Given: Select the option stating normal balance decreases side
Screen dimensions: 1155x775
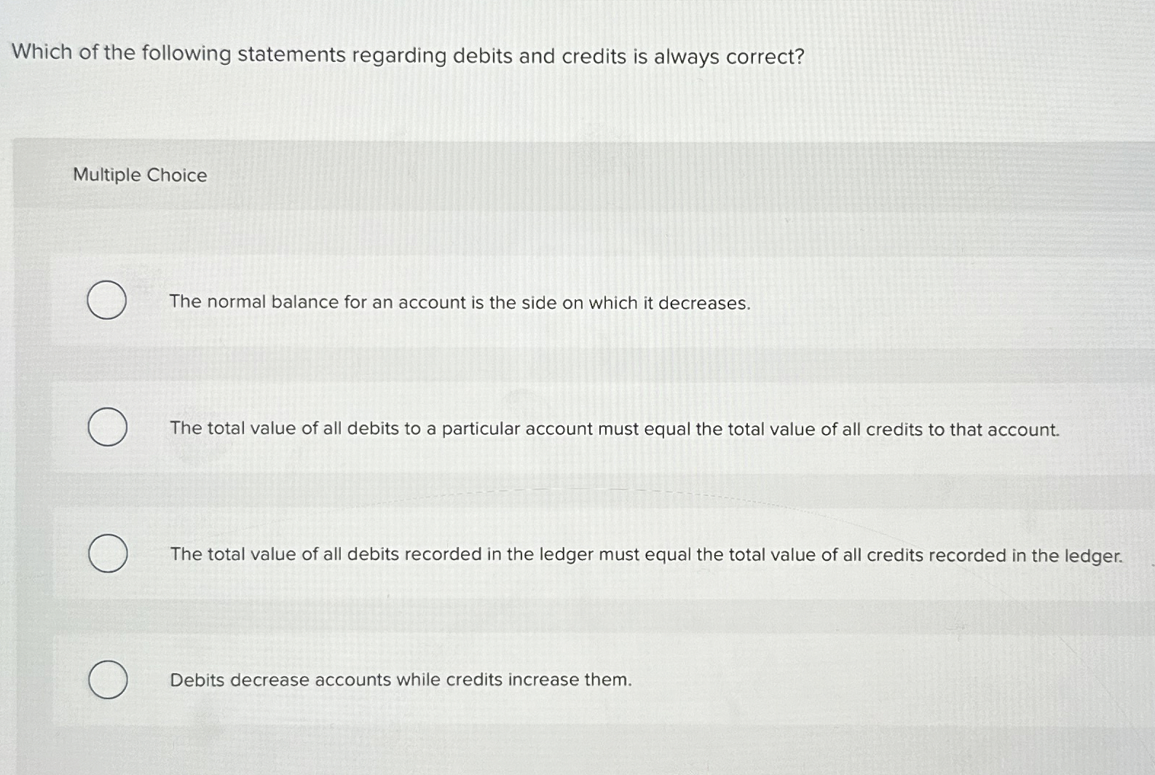Looking at the screenshot, I should (460, 302).
